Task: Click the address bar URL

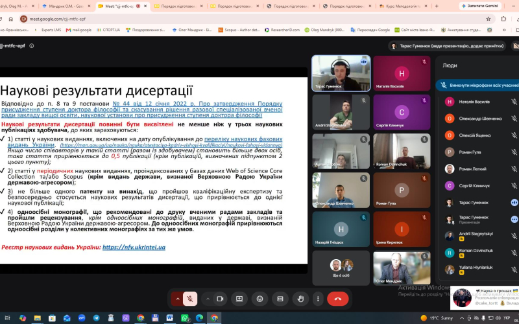Action: point(58,19)
